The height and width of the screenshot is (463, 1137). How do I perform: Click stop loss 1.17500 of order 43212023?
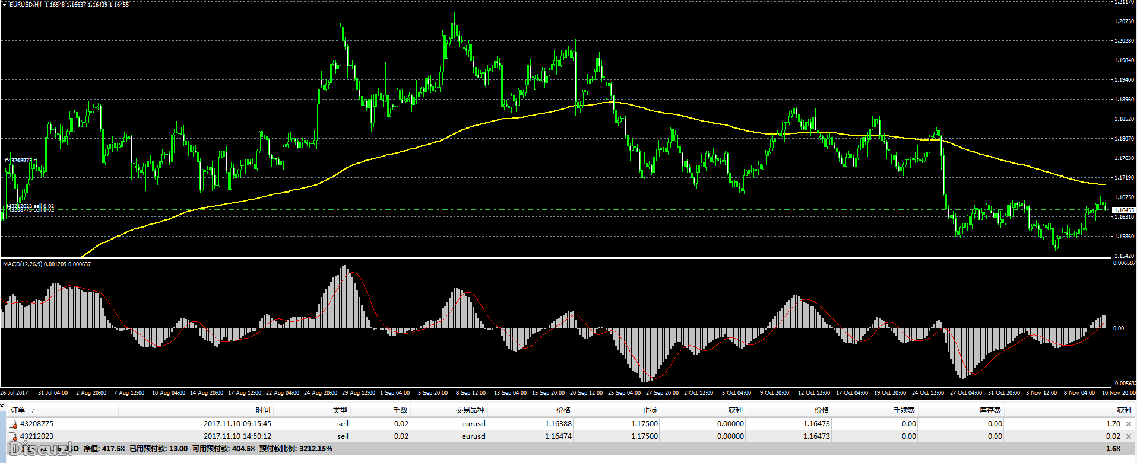(x=644, y=436)
